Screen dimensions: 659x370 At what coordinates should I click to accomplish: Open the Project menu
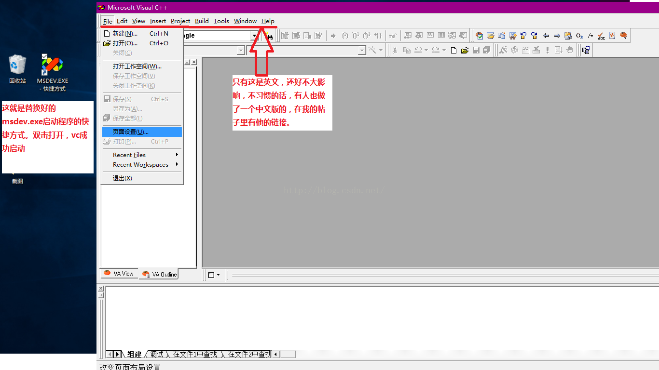tap(180, 21)
